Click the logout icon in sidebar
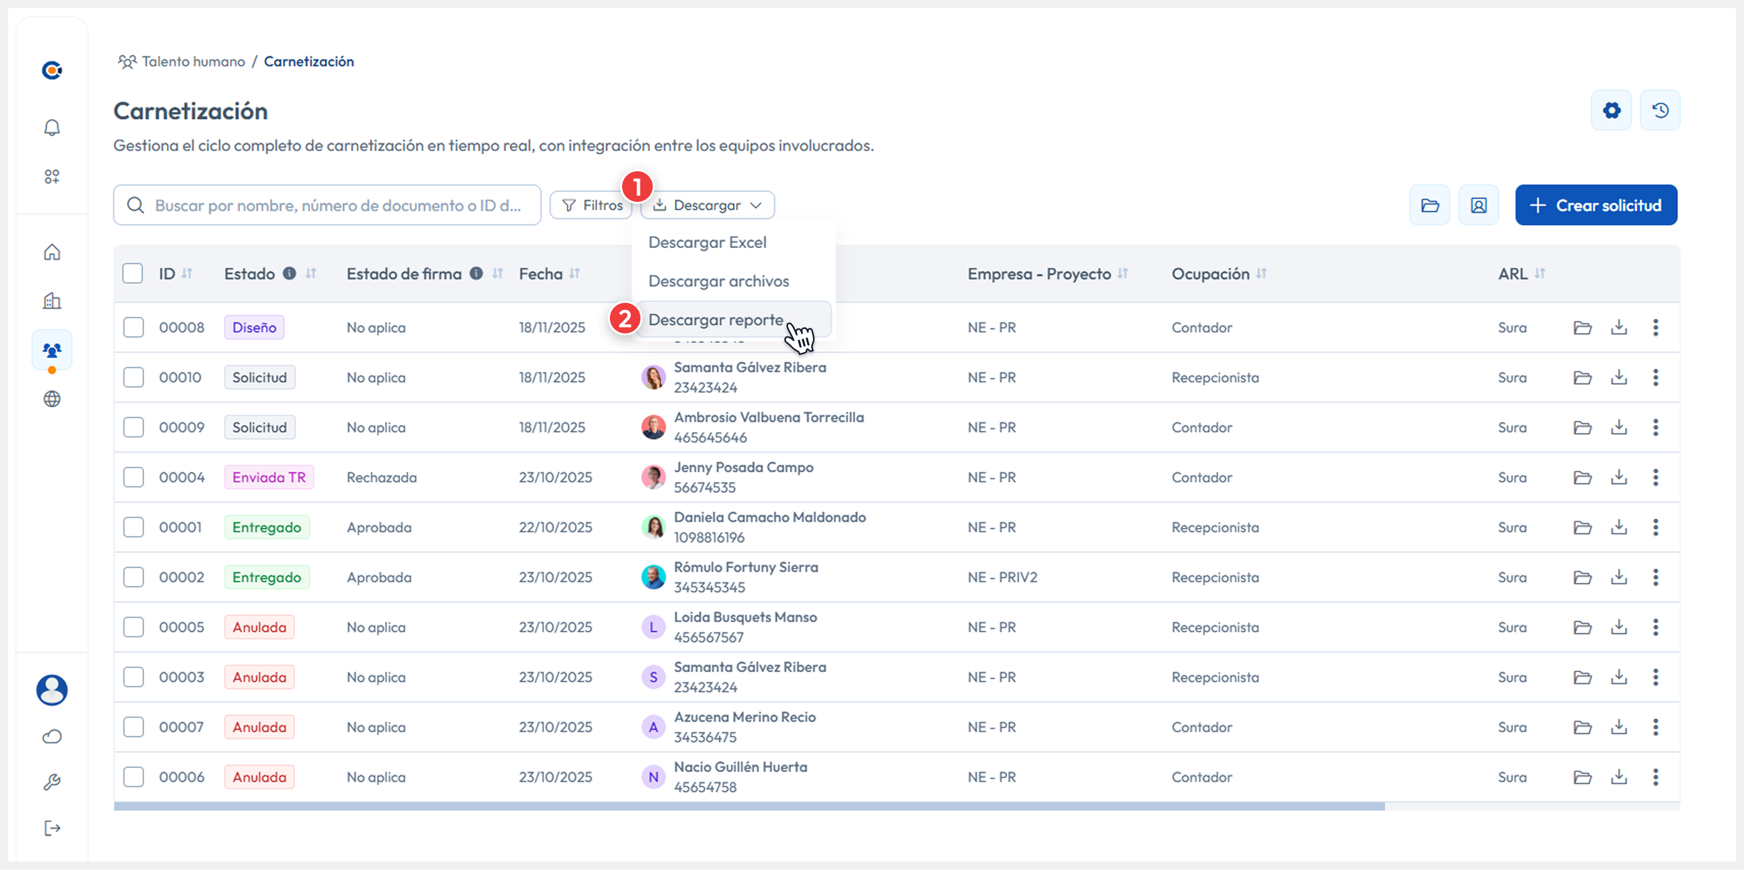Image resolution: width=1744 pixels, height=870 pixels. pos(52,828)
